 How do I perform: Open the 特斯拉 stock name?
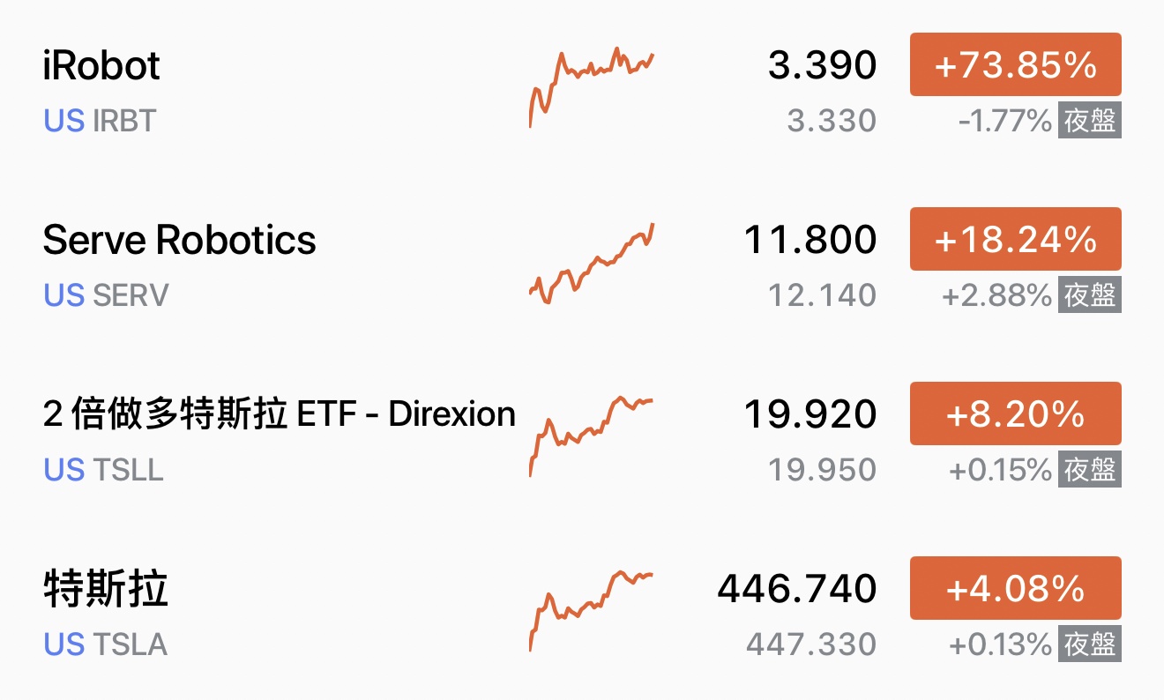coord(105,589)
